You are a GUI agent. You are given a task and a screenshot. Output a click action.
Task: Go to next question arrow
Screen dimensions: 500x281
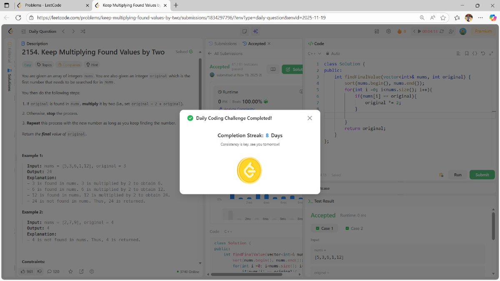tap(73, 31)
